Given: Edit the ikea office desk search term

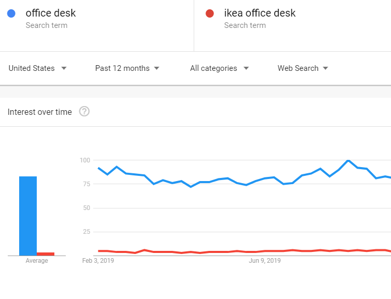Looking at the screenshot, I should point(259,13).
